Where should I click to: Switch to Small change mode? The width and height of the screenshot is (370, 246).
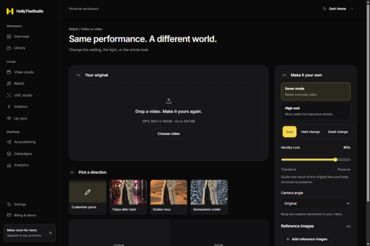pos(338,132)
